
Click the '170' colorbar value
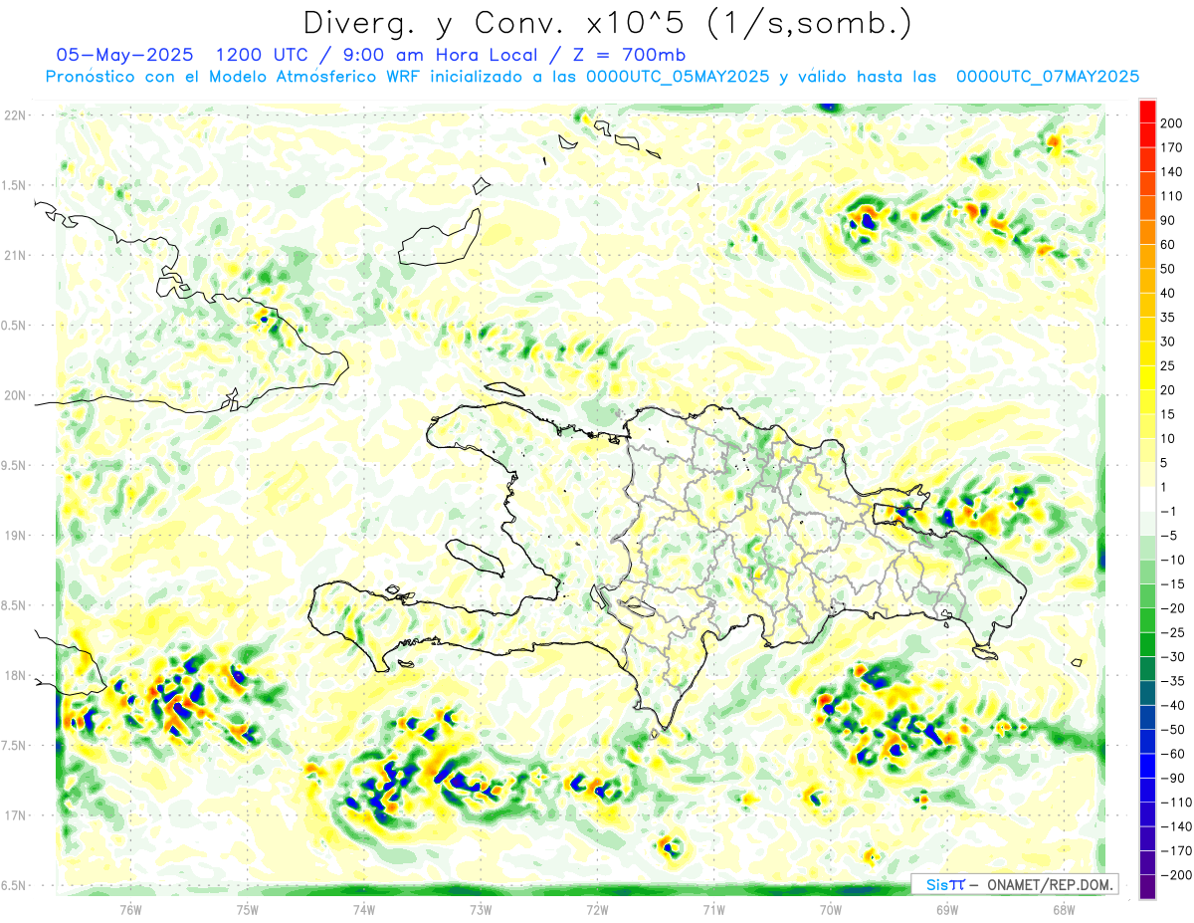pyautogui.click(x=1171, y=147)
